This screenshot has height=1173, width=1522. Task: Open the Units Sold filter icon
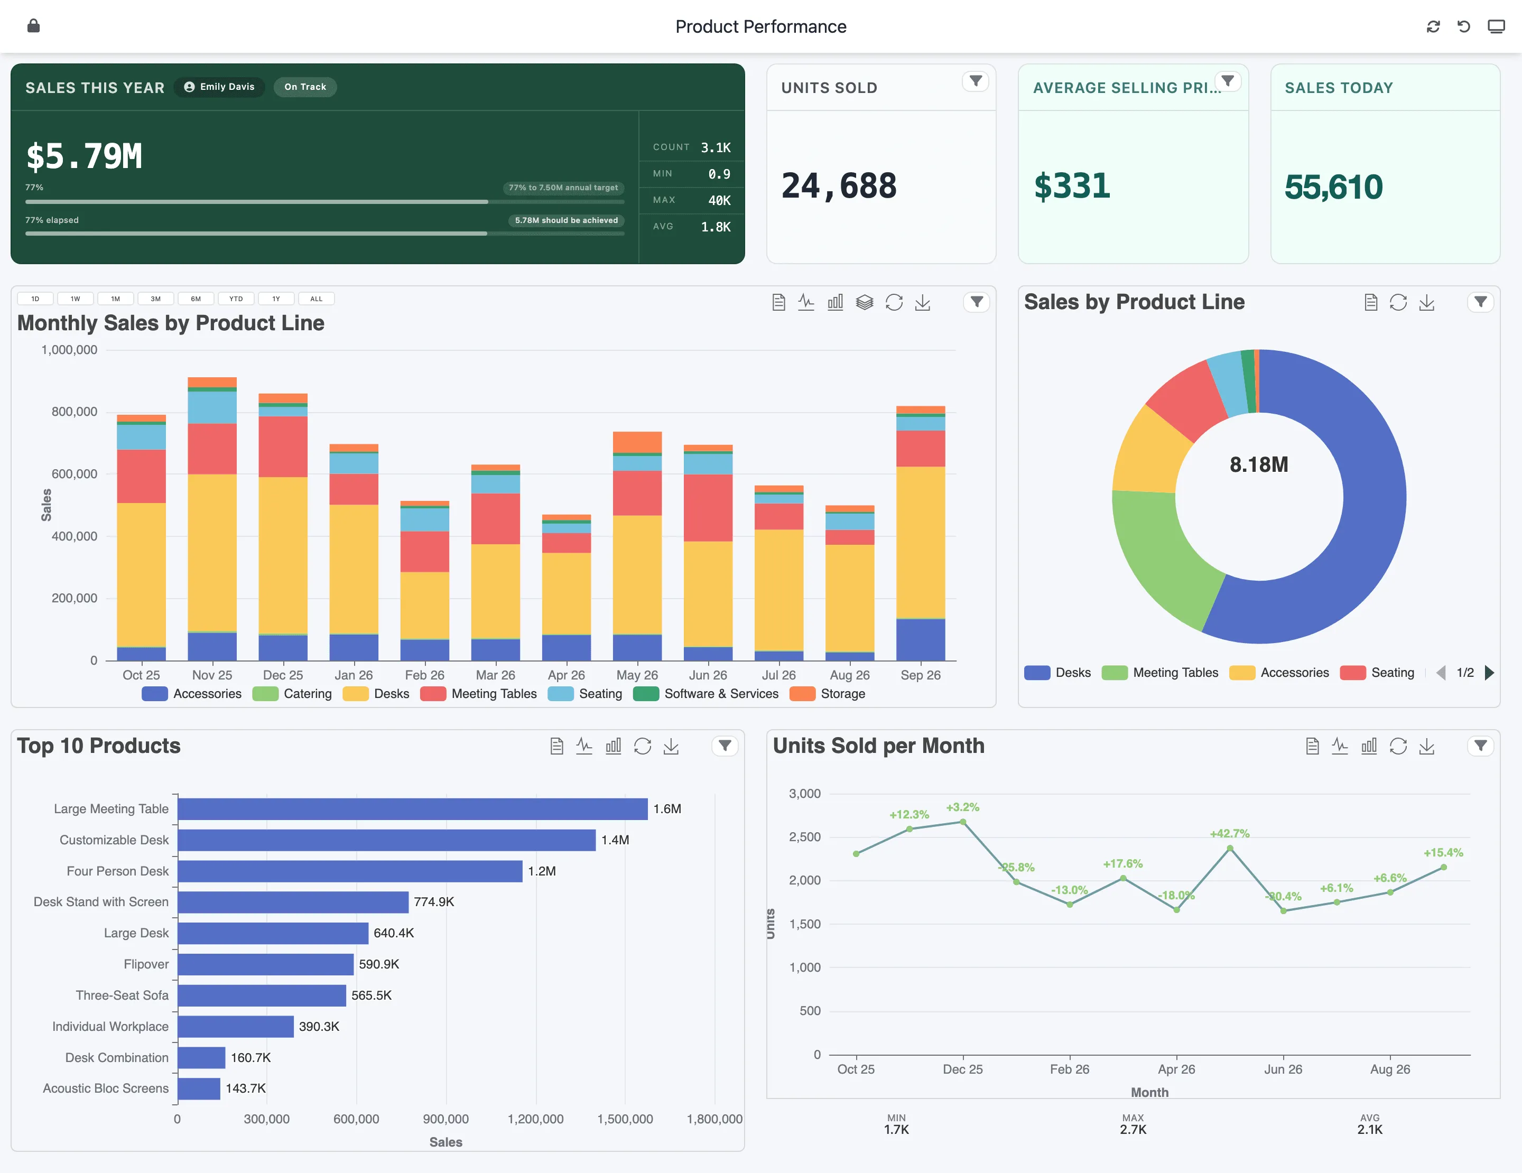(976, 81)
